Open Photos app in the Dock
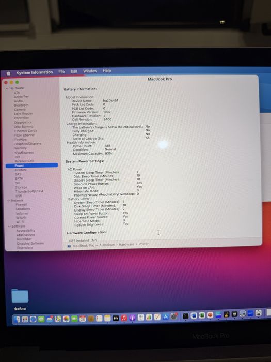Viewport: 271px width, 362px height. 67,319
